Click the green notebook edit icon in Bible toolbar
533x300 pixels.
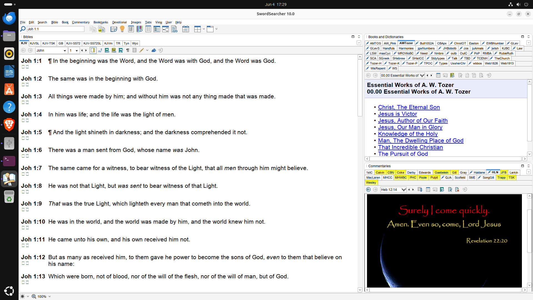pyautogui.click(x=121, y=50)
